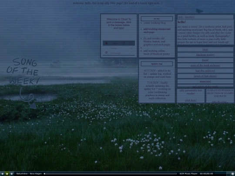The width and height of the screenshot is (235, 176).
Task: Click the 'hello!' heading
Action: (181, 22)
